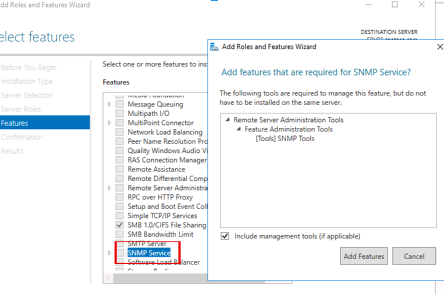Image resolution: width=444 pixels, height=294 pixels.
Task: Check RAS Connection Manager feature
Action: 119,160
